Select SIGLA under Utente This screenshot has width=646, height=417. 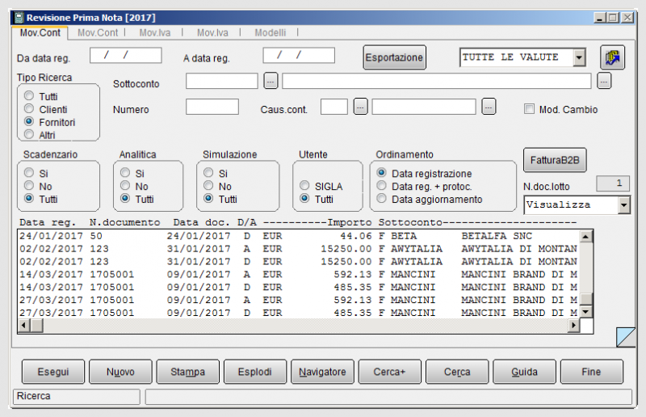(x=304, y=185)
